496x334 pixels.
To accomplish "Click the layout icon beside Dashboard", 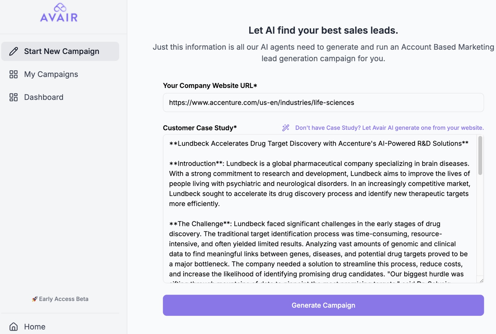I will (13, 97).
